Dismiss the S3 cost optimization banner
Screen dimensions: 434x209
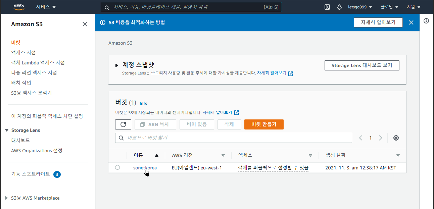(411, 22)
